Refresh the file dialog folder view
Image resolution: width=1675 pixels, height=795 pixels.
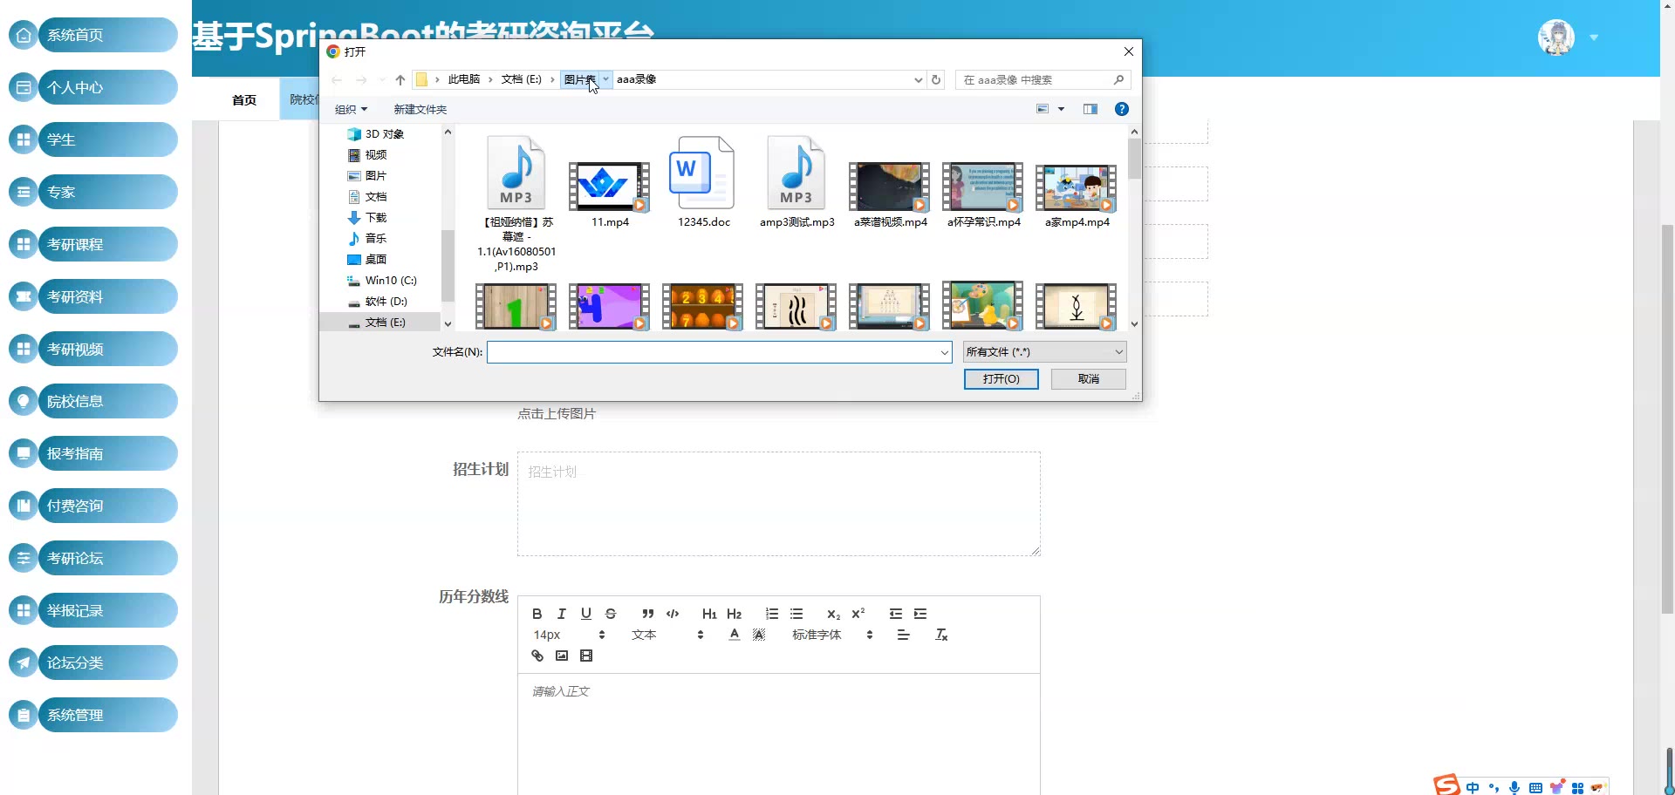tap(936, 79)
